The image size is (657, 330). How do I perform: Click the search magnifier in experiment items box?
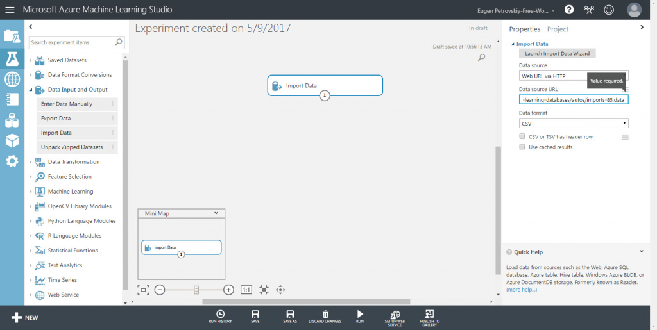[x=119, y=42]
